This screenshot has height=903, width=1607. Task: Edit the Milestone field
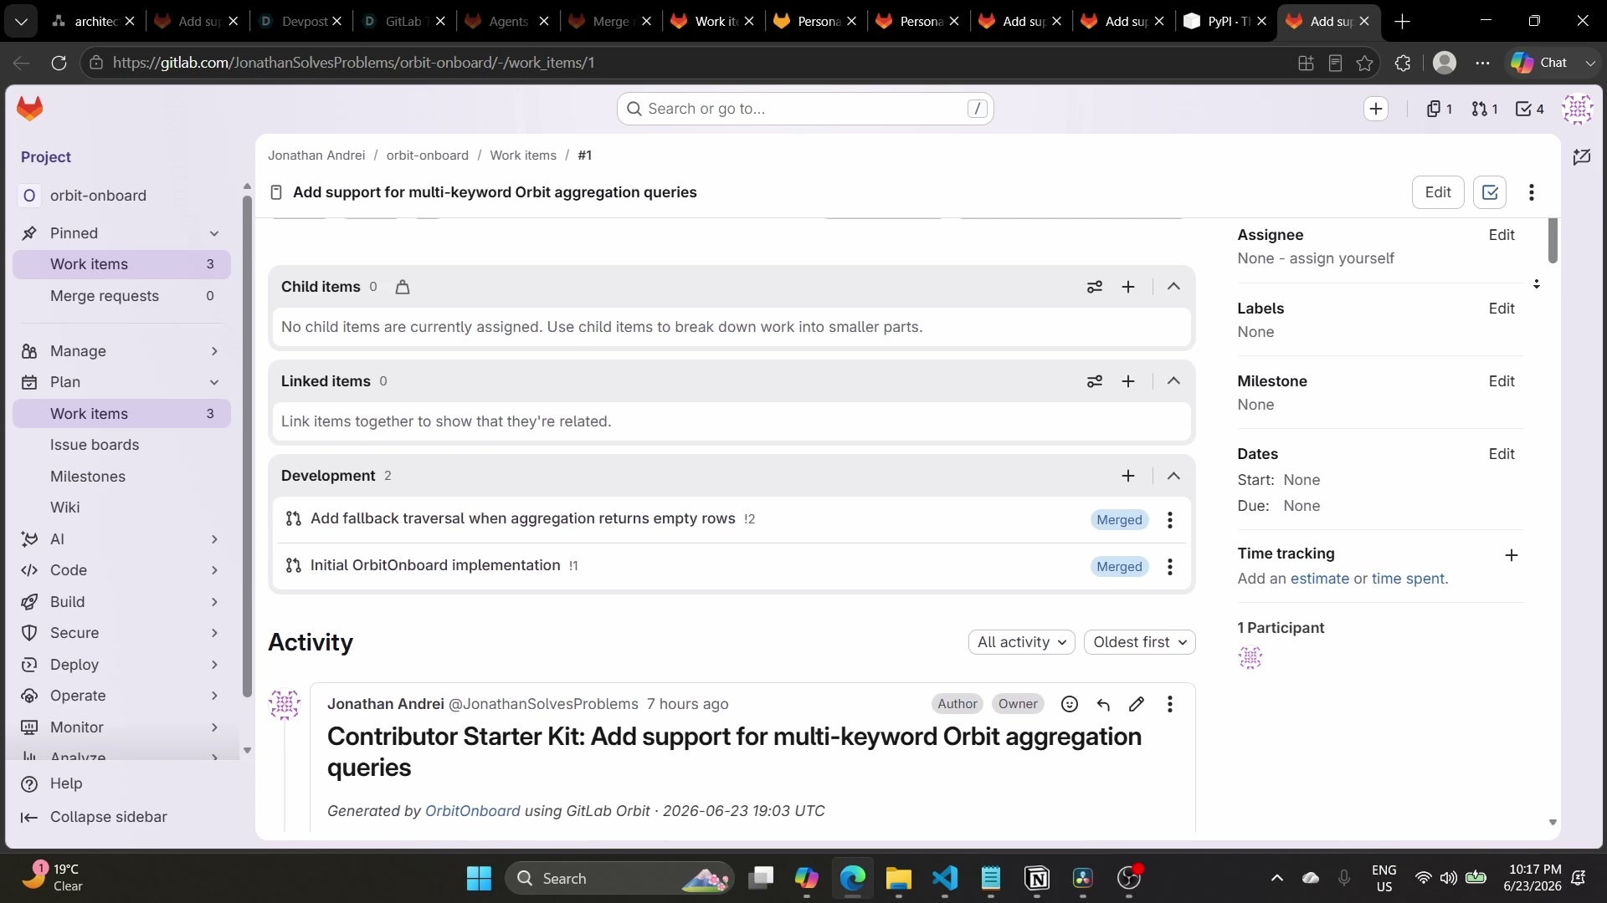[x=1502, y=381]
